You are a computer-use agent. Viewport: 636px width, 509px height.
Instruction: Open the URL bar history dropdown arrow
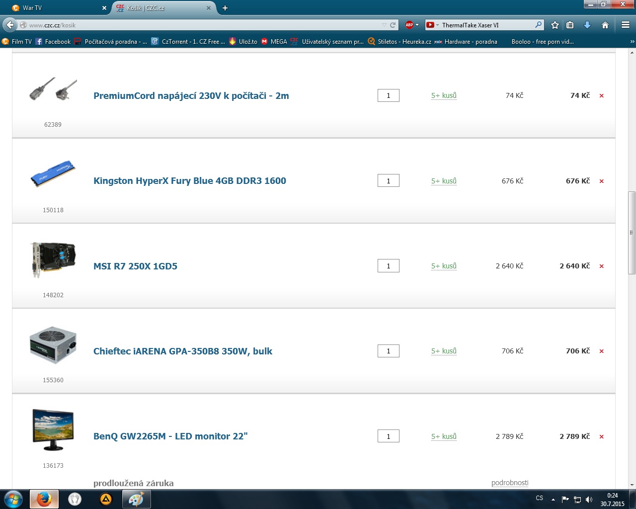click(384, 25)
